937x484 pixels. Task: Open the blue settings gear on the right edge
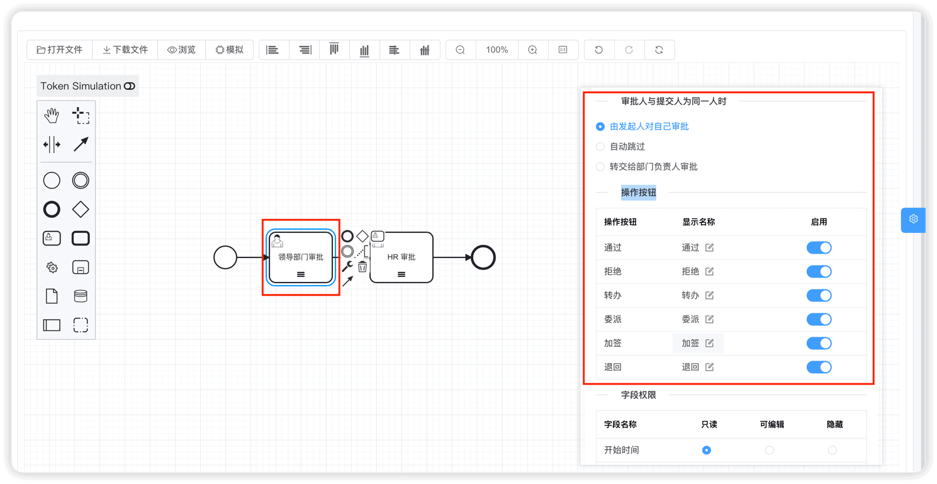[x=913, y=220]
